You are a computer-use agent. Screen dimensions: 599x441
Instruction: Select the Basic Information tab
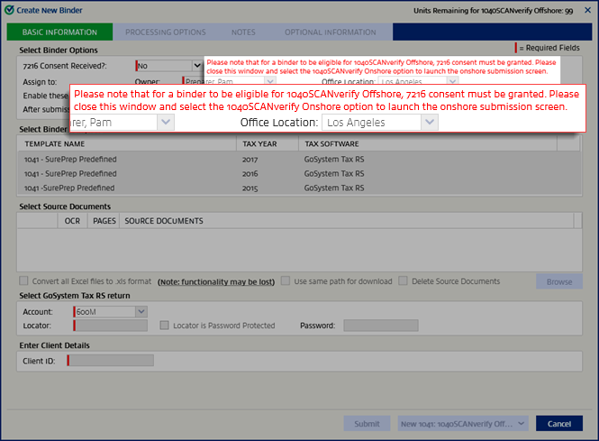tap(59, 32)
